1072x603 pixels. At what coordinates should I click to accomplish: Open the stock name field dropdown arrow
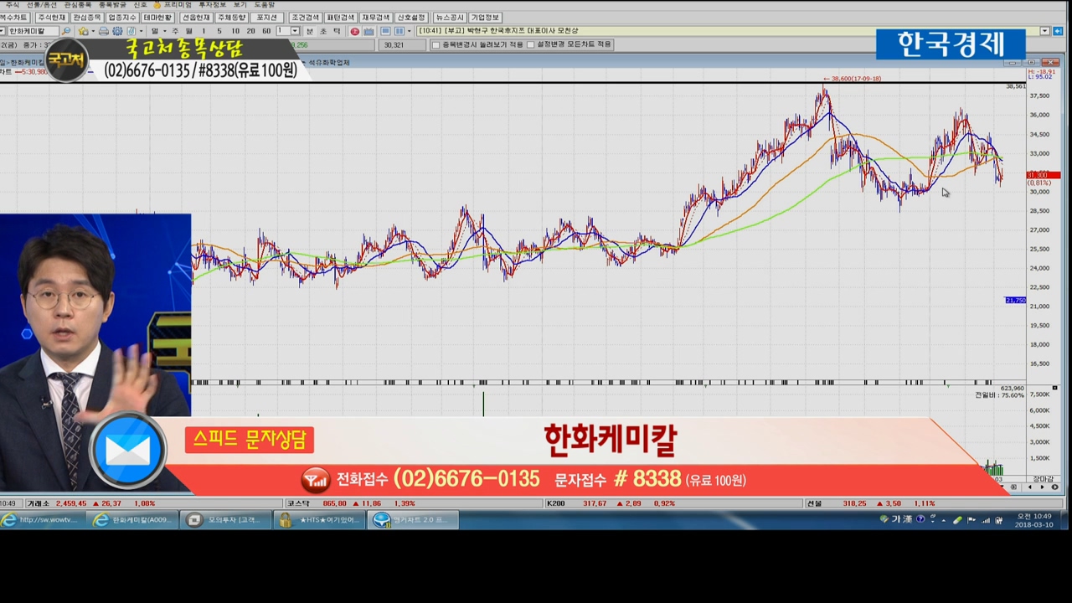(x=3, y=31)
